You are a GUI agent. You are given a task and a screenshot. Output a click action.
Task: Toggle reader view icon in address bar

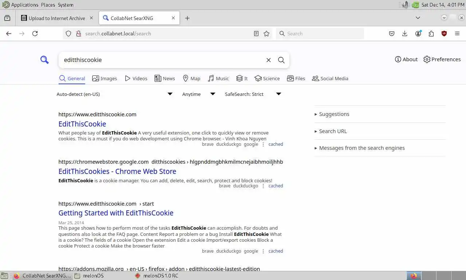(256, 34)
